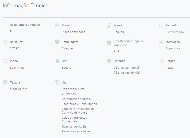Select the Pisos Laminados text
This screenshot has height=138, width=190.
(x=73, y=32)
